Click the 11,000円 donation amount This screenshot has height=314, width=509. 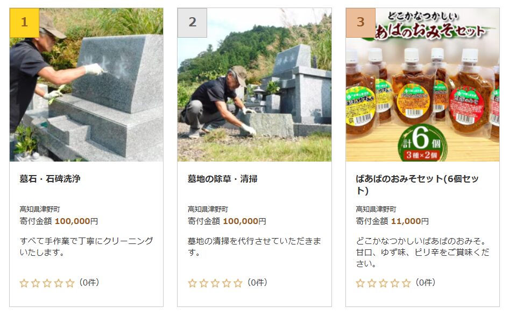(409, 221)
